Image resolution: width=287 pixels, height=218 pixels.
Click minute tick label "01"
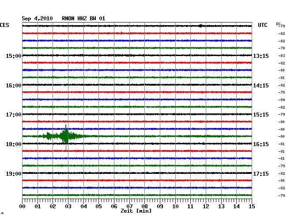(38, 206)
